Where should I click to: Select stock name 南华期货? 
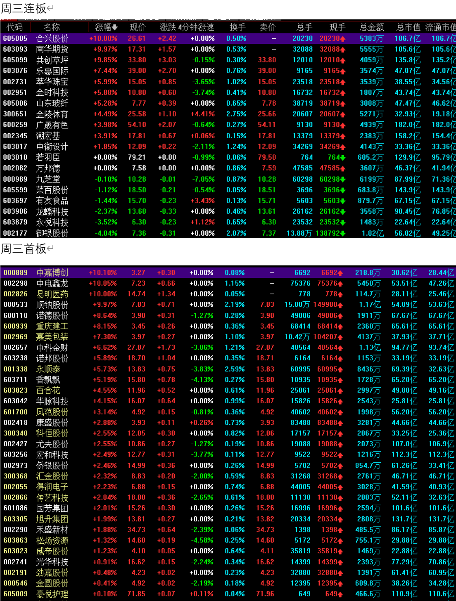tap(52, 49)
